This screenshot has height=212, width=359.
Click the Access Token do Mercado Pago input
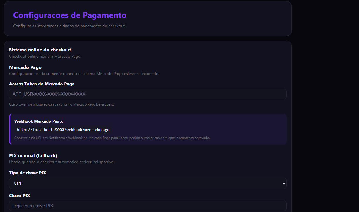click(148, 94)
